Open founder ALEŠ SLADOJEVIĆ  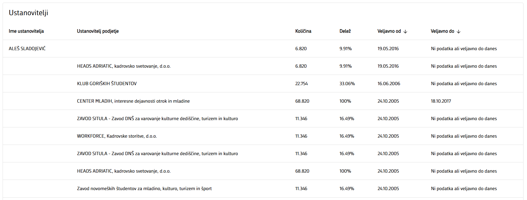tap(27, 49)
